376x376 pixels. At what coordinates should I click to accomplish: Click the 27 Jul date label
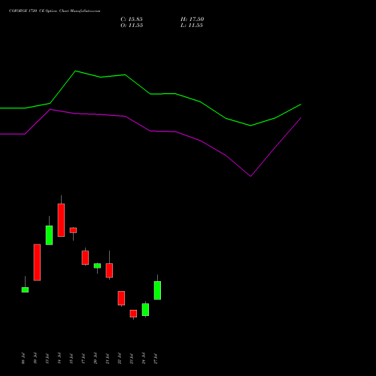(x=156, y=359)
